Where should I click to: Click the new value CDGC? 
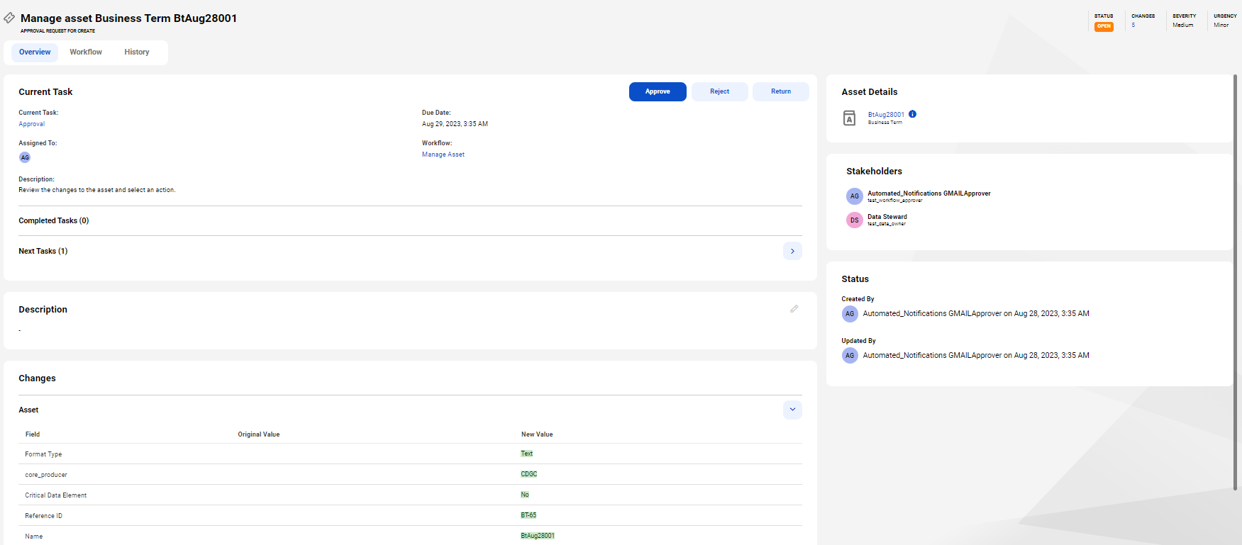click(529, 474)
